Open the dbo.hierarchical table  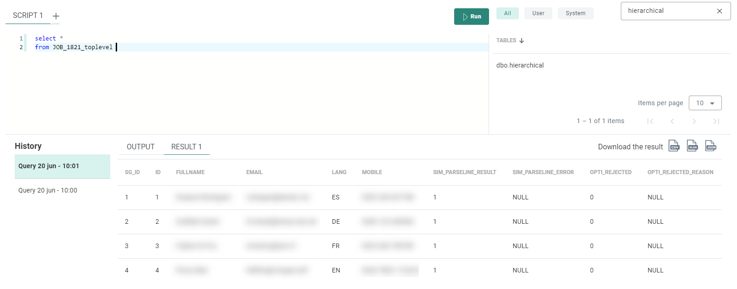520,65
